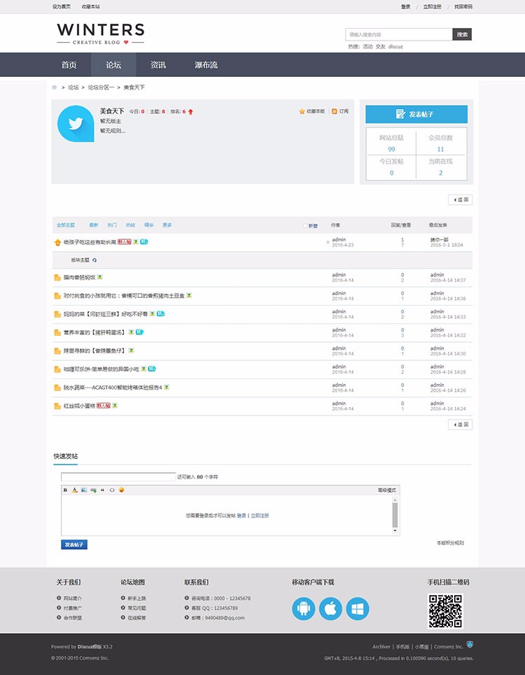Click the star favorite-forum icon
Viewport: 525px width, 675px height.
point(302,111)
